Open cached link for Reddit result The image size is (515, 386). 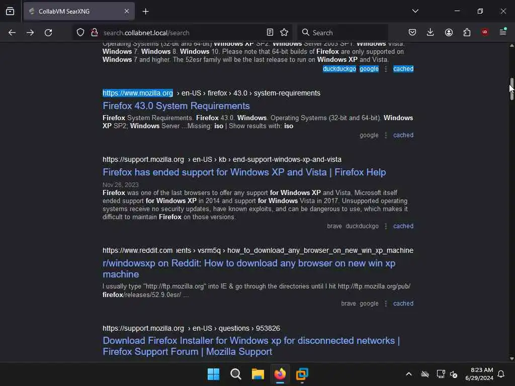tap(403, 303)
